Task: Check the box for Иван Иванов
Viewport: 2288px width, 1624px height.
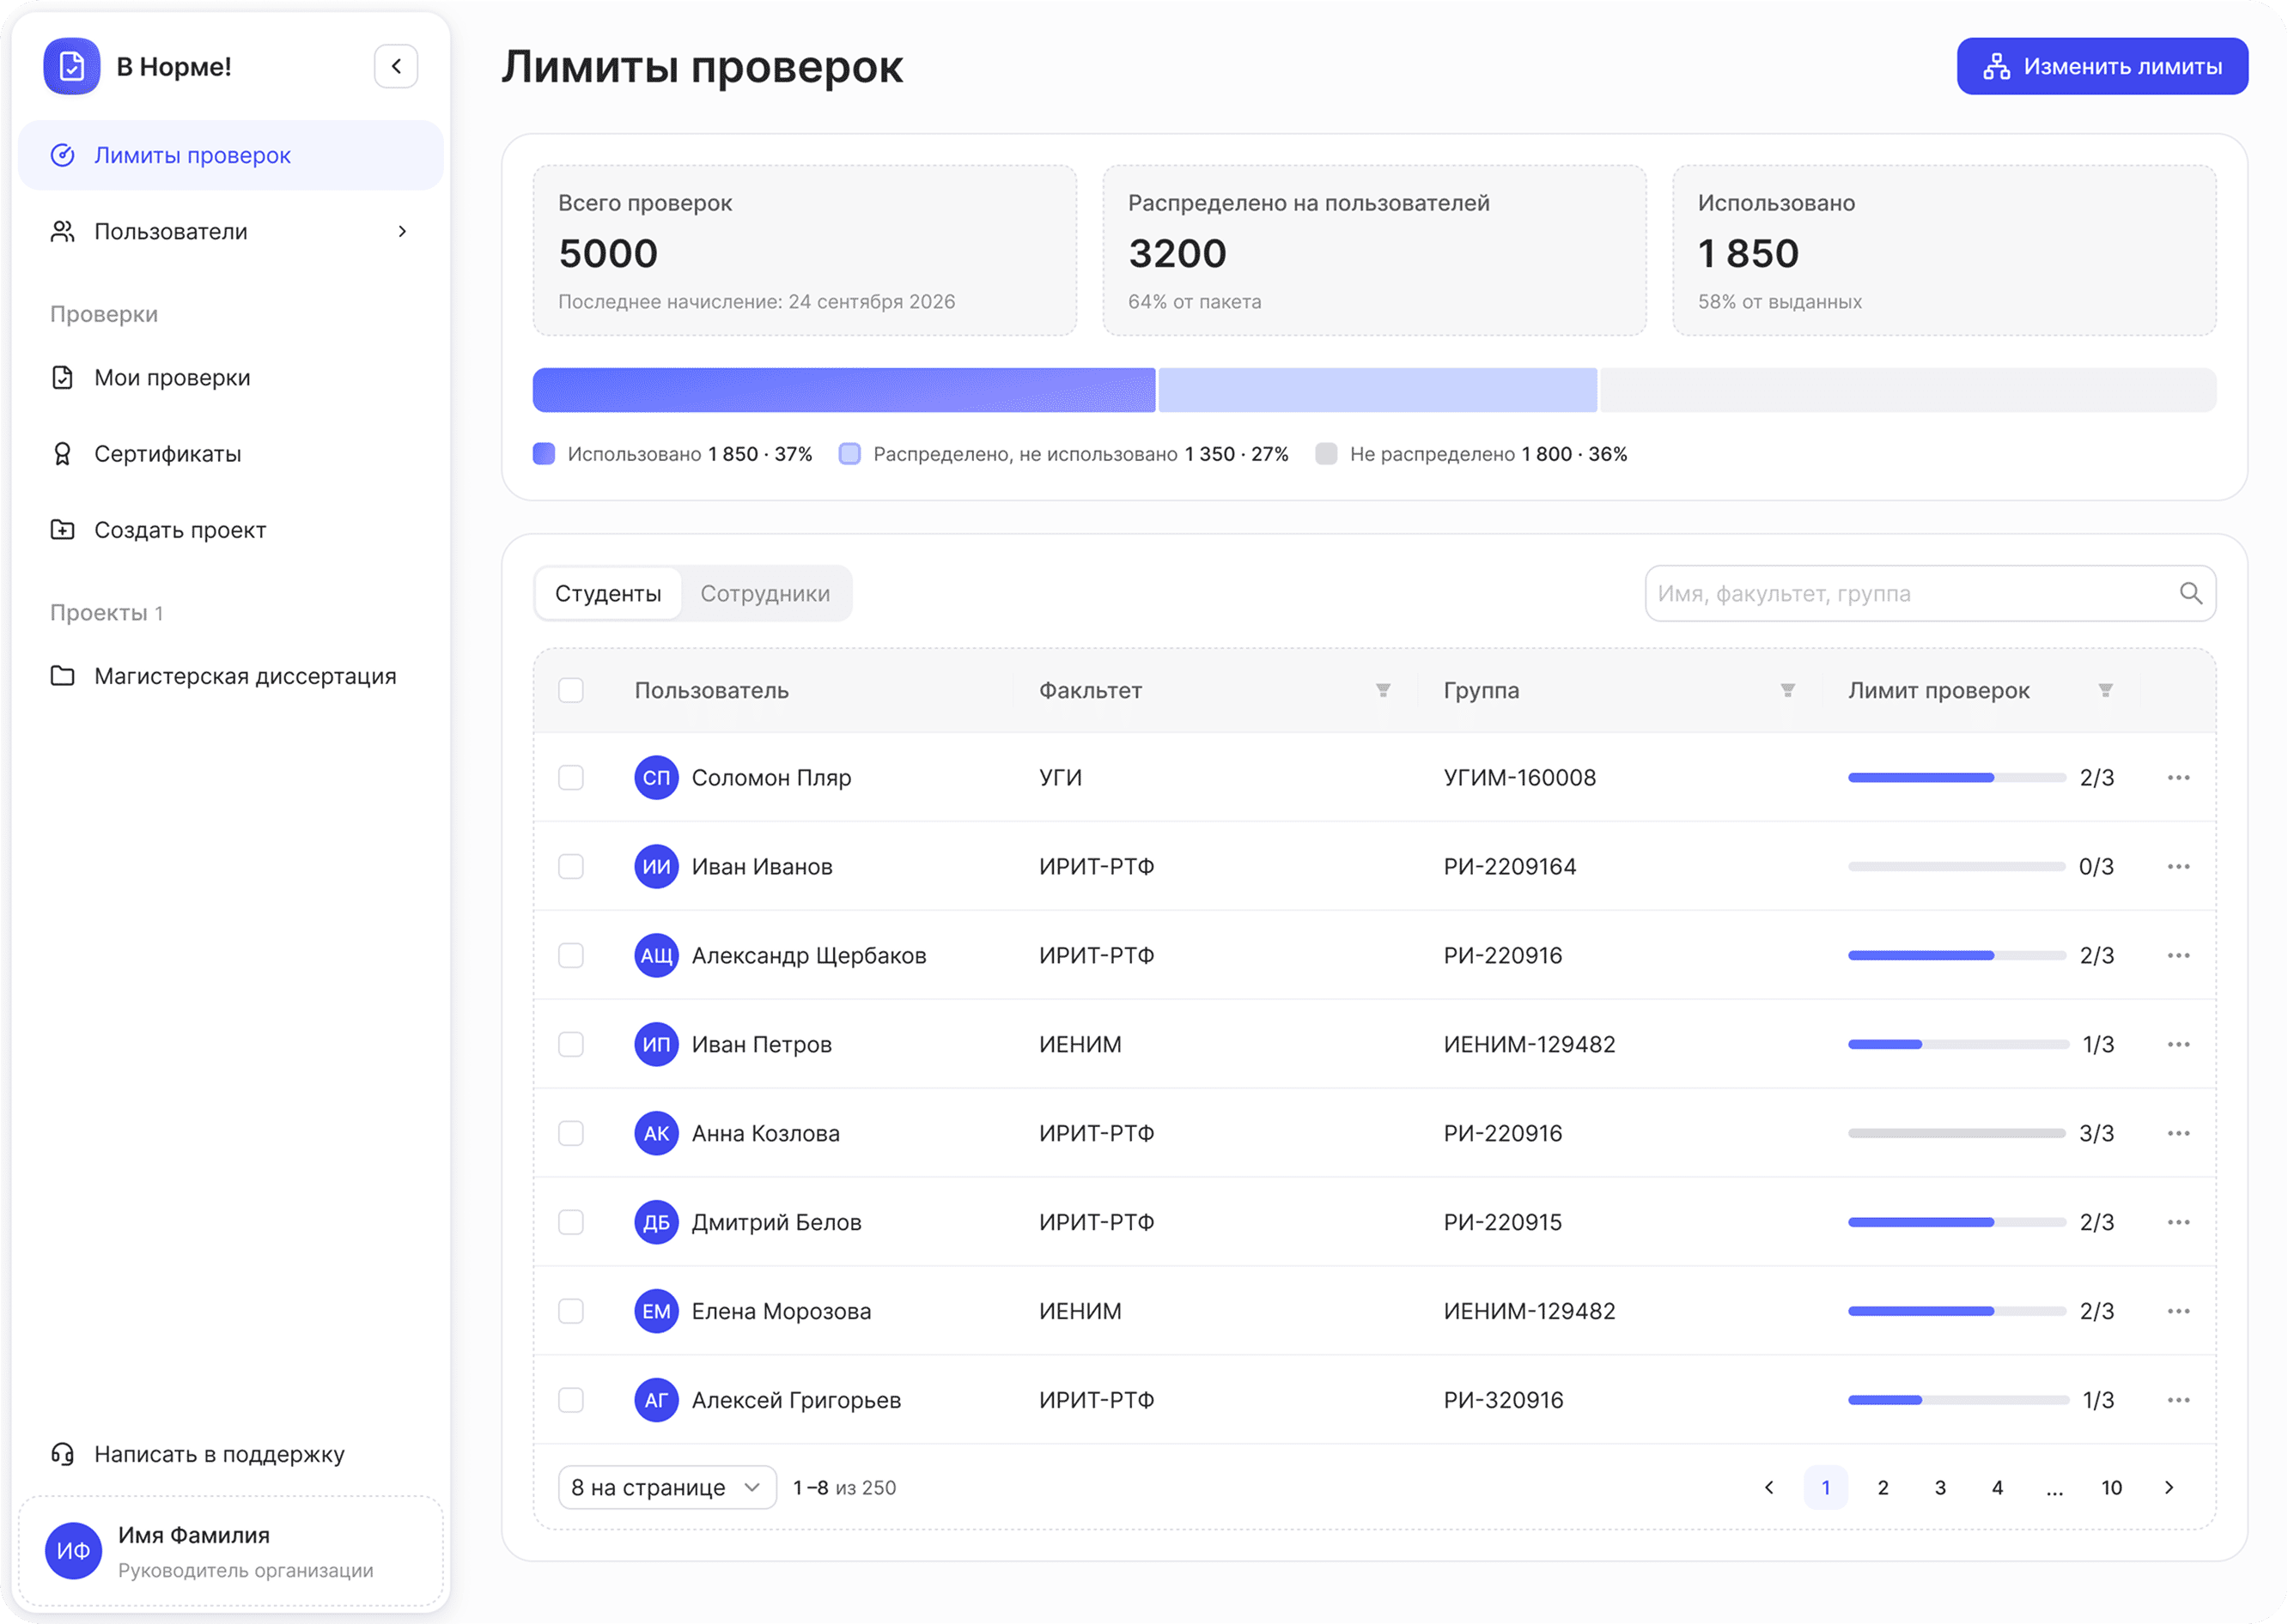Action: [x=571, y=867]
